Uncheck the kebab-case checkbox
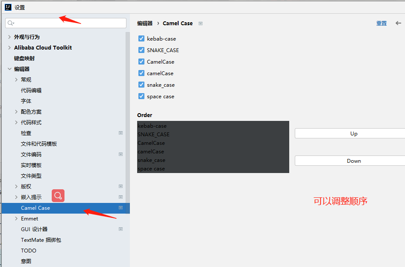 (141, 38)
